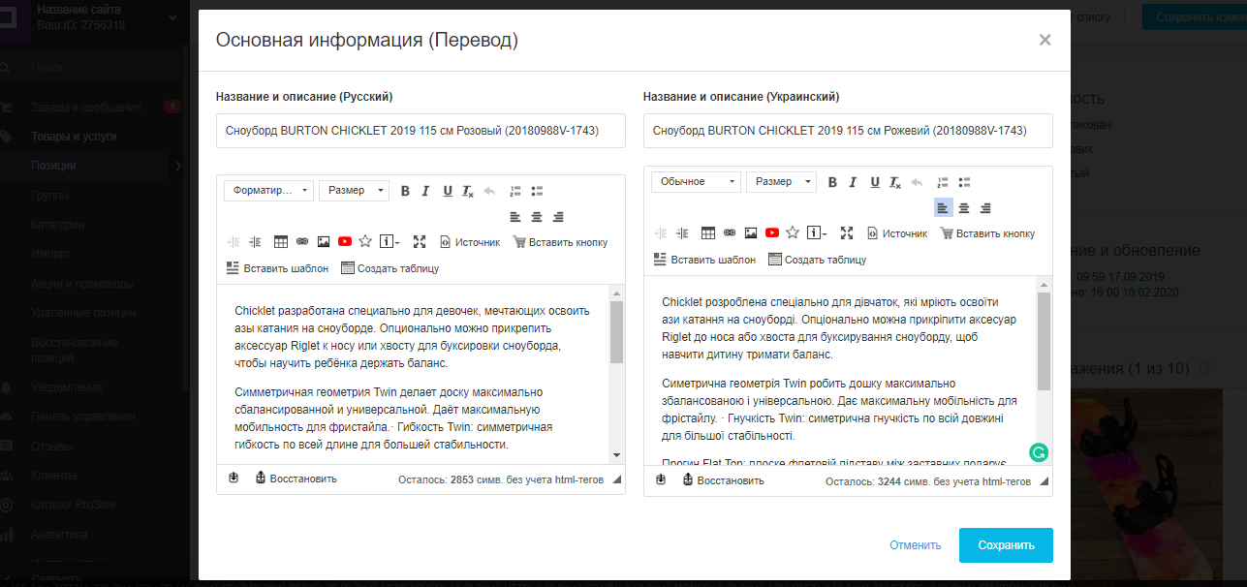
Task: Insert image in the Russian editor
Action: coord(324,242)
